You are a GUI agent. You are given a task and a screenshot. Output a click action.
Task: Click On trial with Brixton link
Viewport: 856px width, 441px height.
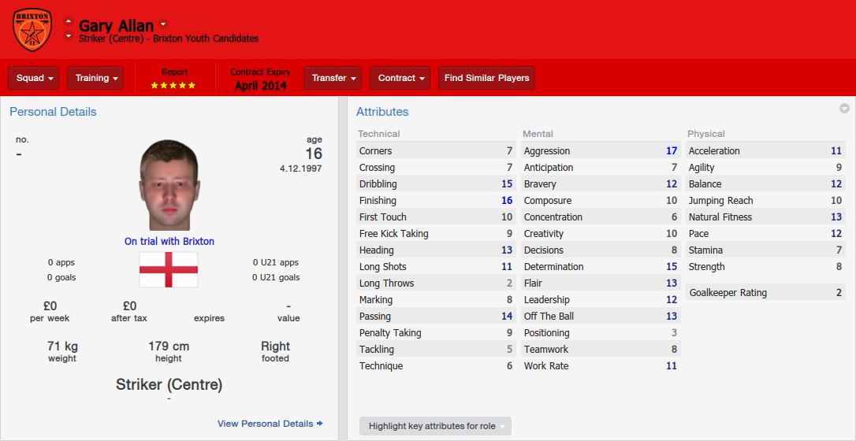169,241
